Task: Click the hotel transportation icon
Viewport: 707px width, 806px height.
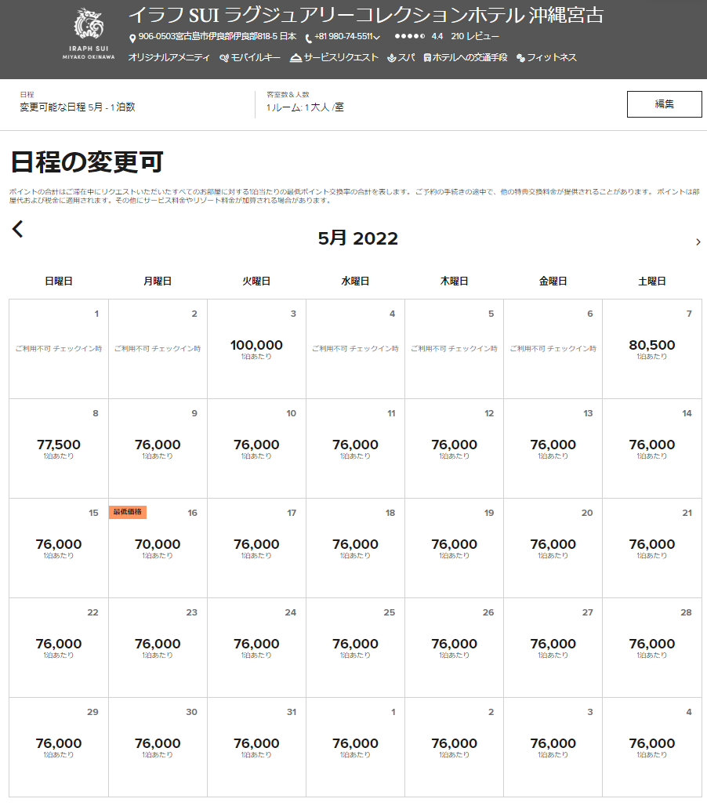Action: tap(427, 58)
